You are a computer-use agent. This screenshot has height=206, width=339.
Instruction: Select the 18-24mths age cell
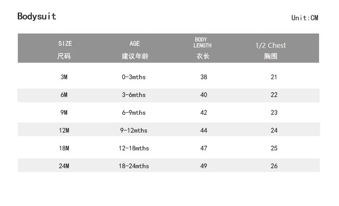[134, 166]
